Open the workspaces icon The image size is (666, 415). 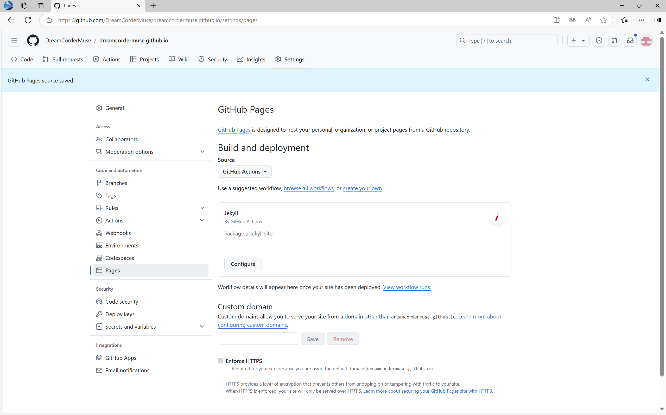point(24,5)
